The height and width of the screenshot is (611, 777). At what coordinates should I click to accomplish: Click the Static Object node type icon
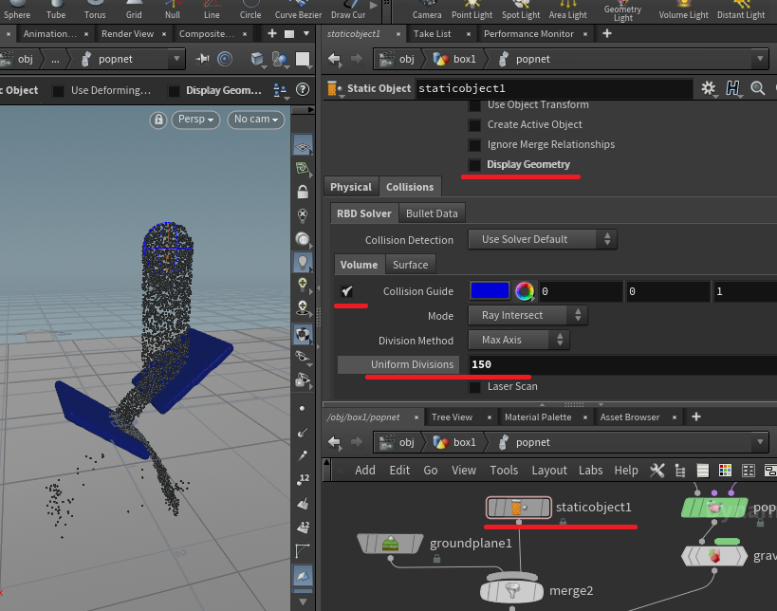point(334,88)
